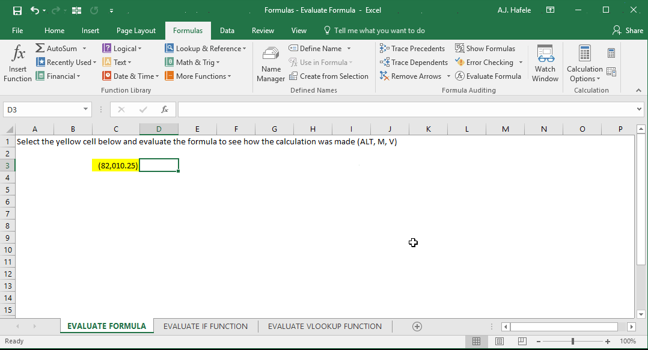Click Error Checking
The height and width of the screenshot is (350, 648).
click(484, 63)
